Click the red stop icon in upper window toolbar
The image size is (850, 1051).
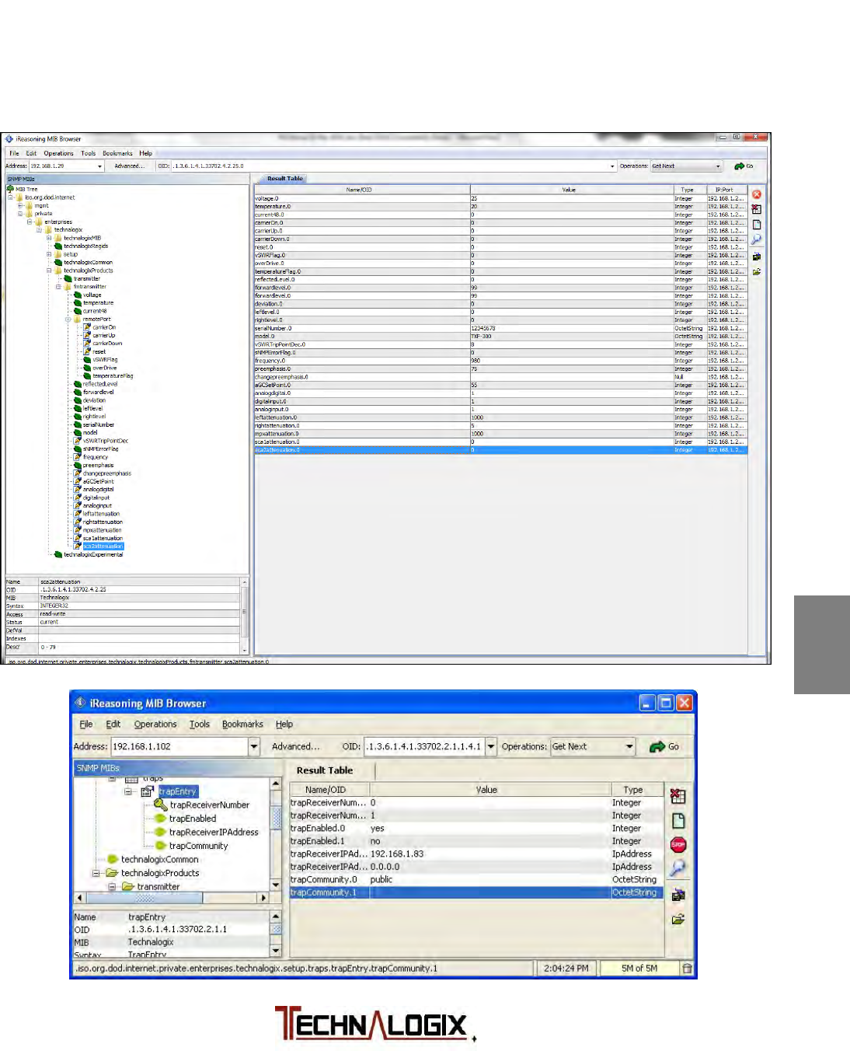point(757,194)
